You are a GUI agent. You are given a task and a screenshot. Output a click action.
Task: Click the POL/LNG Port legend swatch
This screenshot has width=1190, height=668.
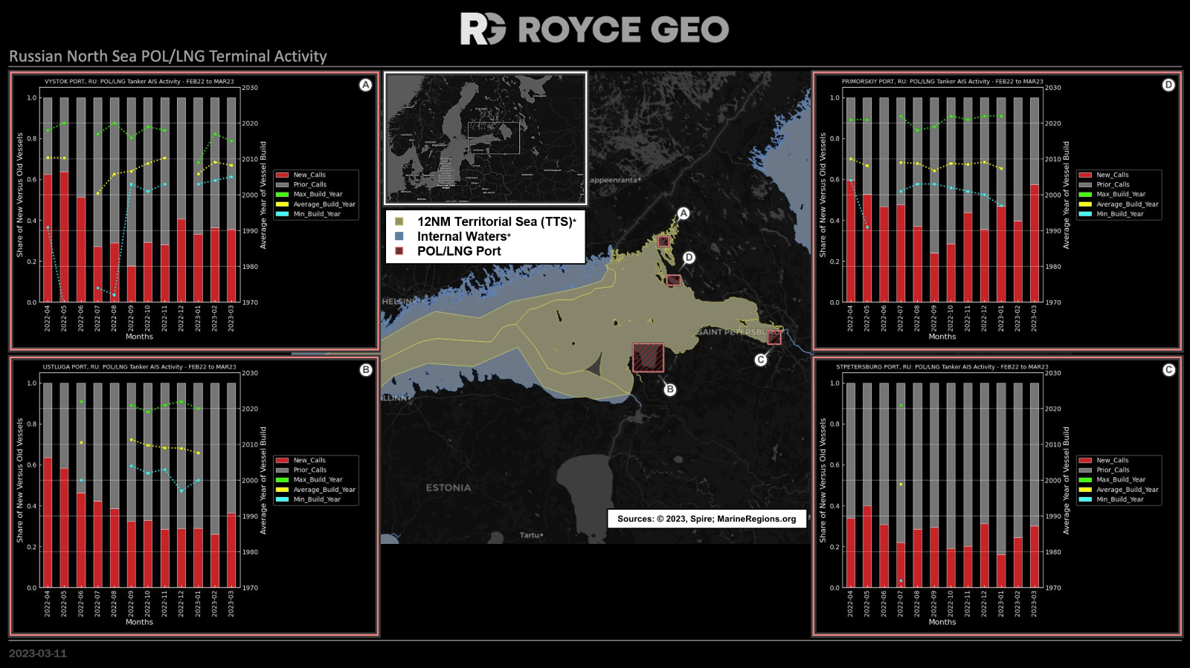pyautogui.click(x=399, y=251)
